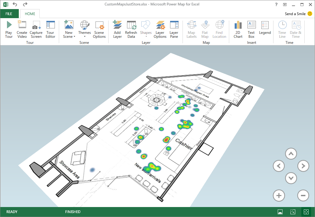Click the undo arrow in the title bar
The width and height of the screenshot is (315, 217).
(15, 5)
